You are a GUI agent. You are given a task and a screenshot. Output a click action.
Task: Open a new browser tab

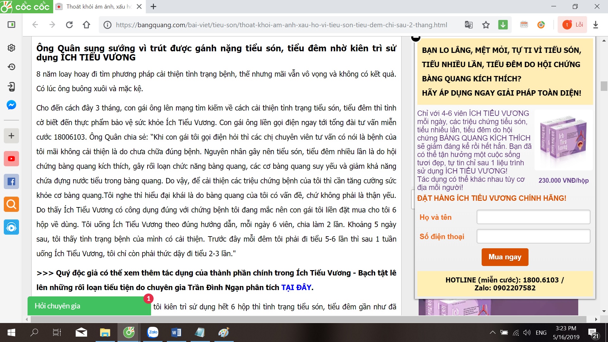click(x=154, y=7)
